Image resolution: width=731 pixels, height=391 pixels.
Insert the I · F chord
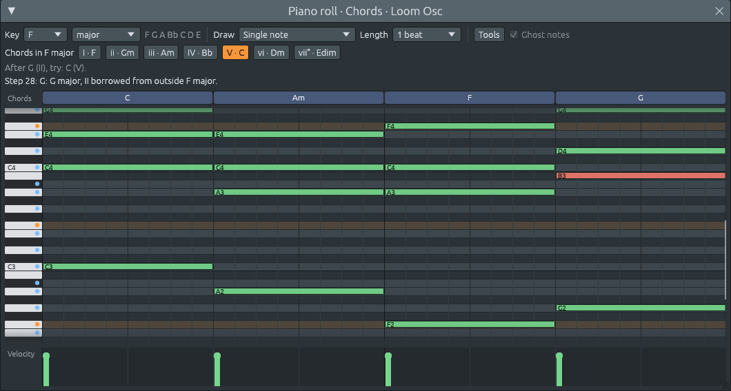click(89, 52)
